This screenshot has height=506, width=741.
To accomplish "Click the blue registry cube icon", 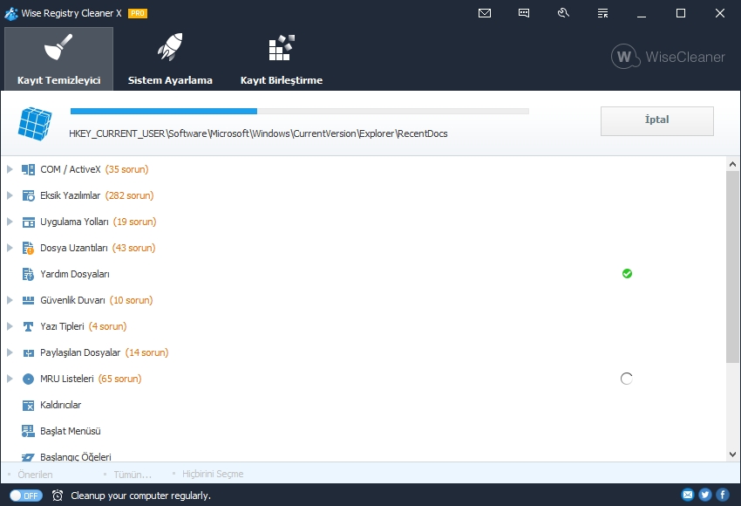I will click(35, 123).
